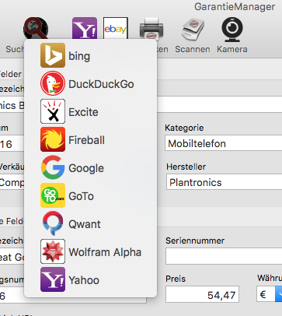
Task: Start scanning with the Scannen icon
Action: [193, 30]
